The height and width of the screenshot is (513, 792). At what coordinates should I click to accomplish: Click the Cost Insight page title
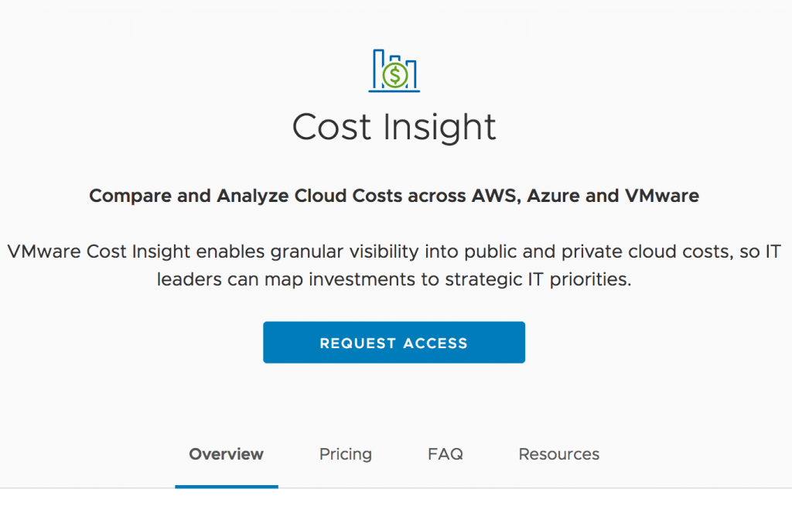tap(394, 126)
